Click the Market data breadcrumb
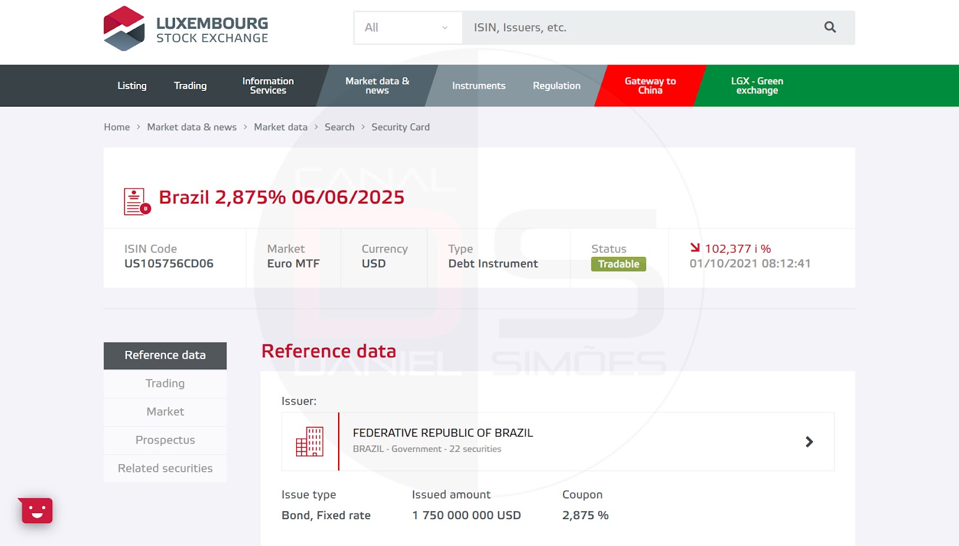The height and width of the screenshot is (546, 959). 281,127
